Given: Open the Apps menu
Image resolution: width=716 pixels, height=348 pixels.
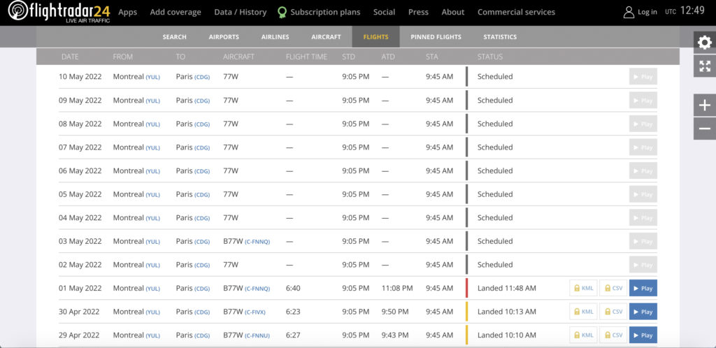Looking at the screenshot, I should click(127, 12).
